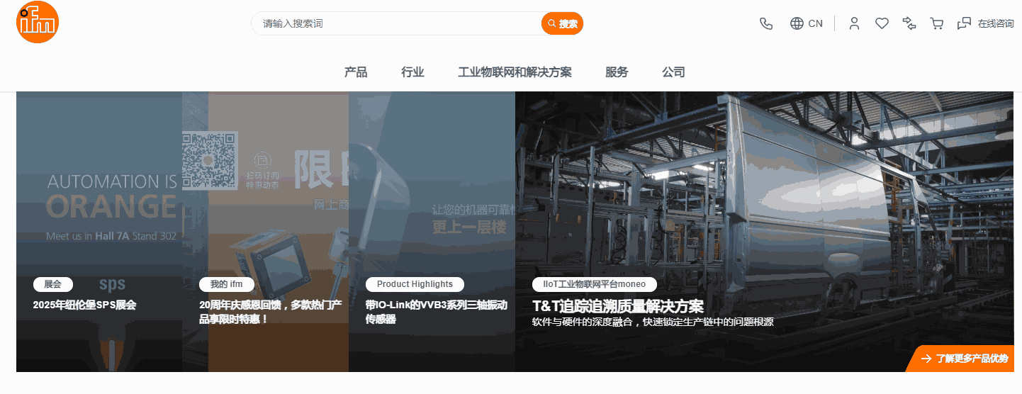Viewport: 1022px width, 394px height.
Task: Click the magnifier icon in search button
Action: tap(552, 23)
